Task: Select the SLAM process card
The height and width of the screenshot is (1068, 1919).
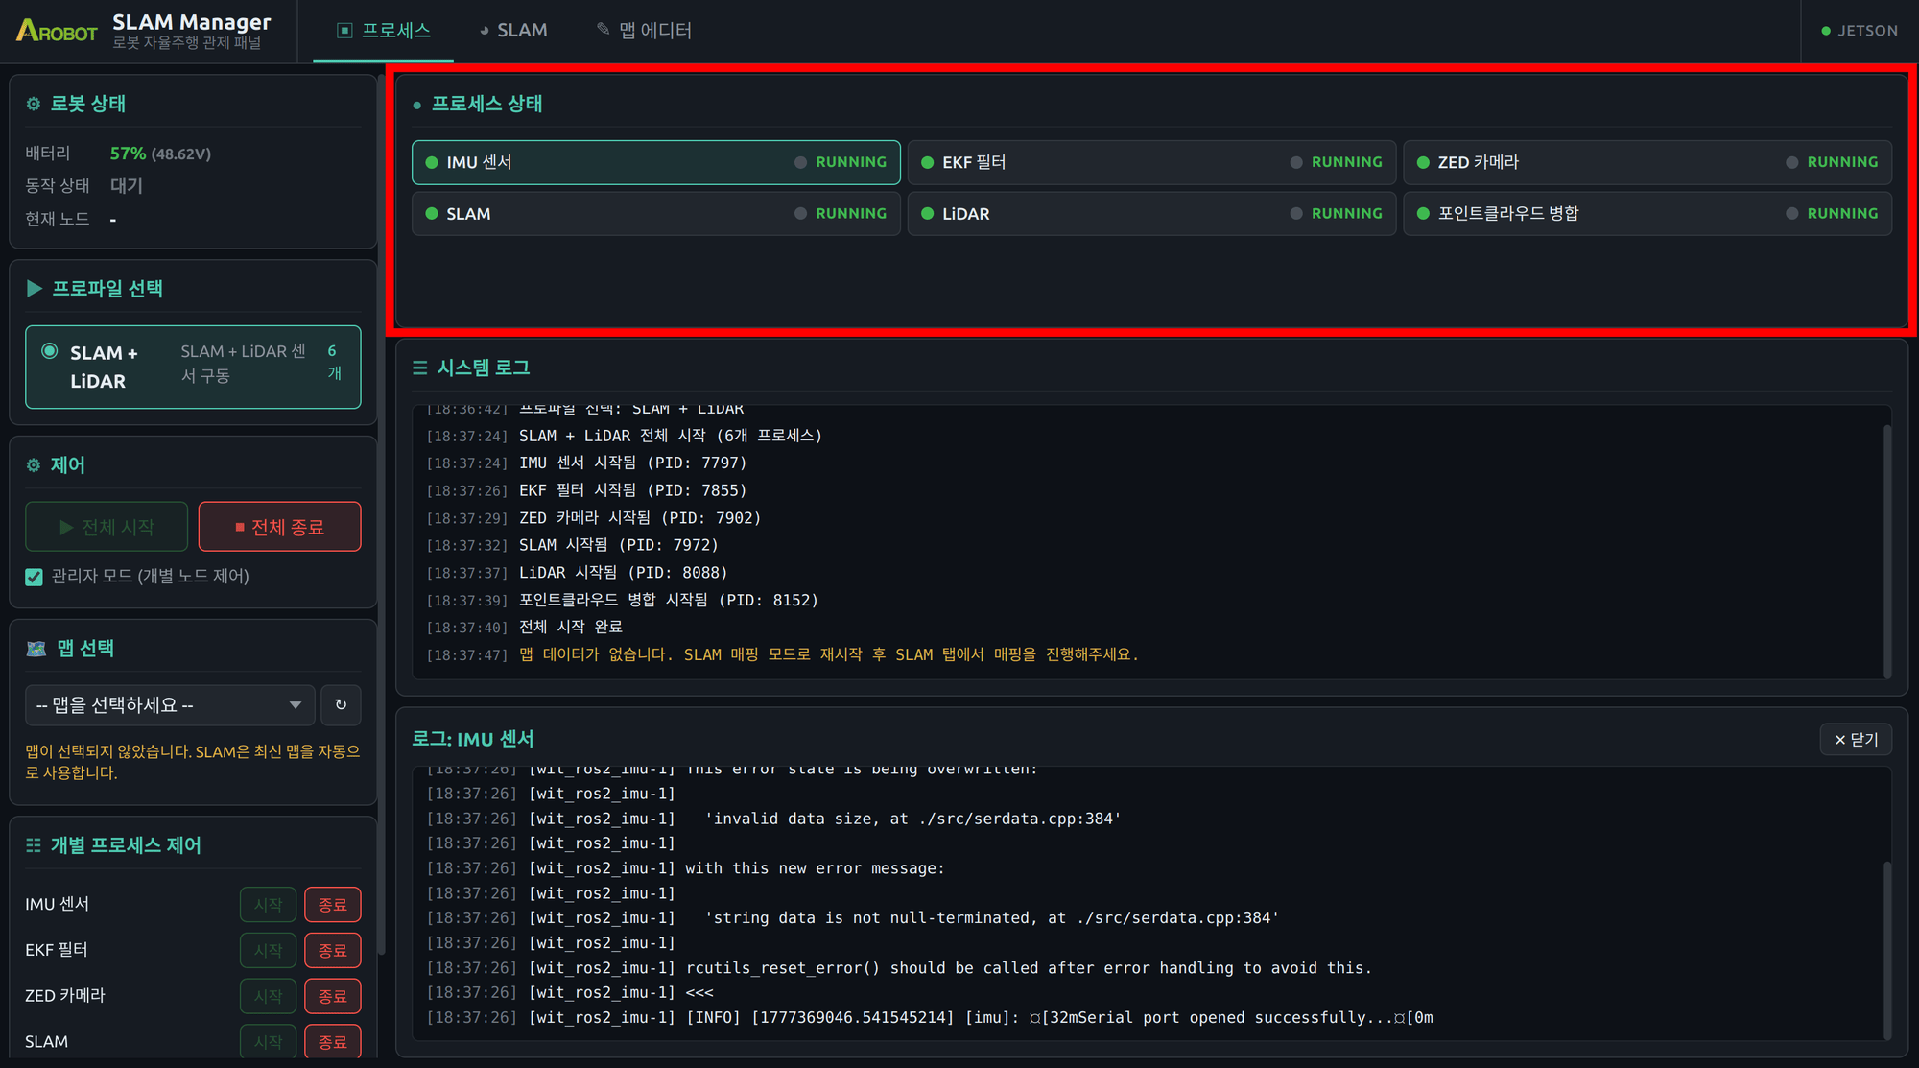Action: click(x=656, y=213)
